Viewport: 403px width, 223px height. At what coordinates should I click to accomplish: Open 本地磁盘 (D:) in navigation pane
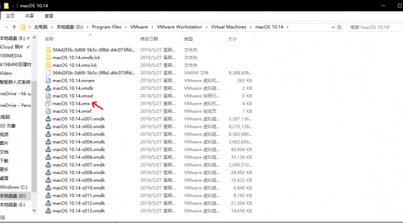13,196
